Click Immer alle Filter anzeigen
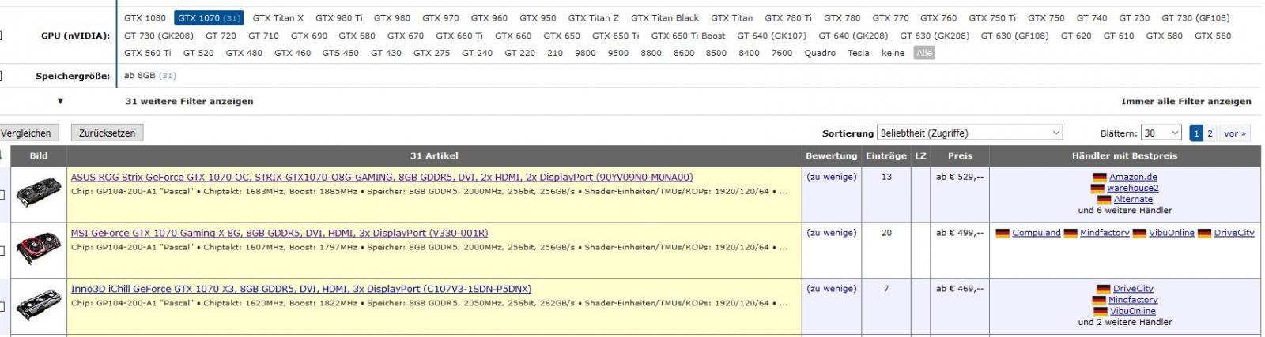Screen dimensions: 1265x337 pyautogui.click(x=1186, y=102)
